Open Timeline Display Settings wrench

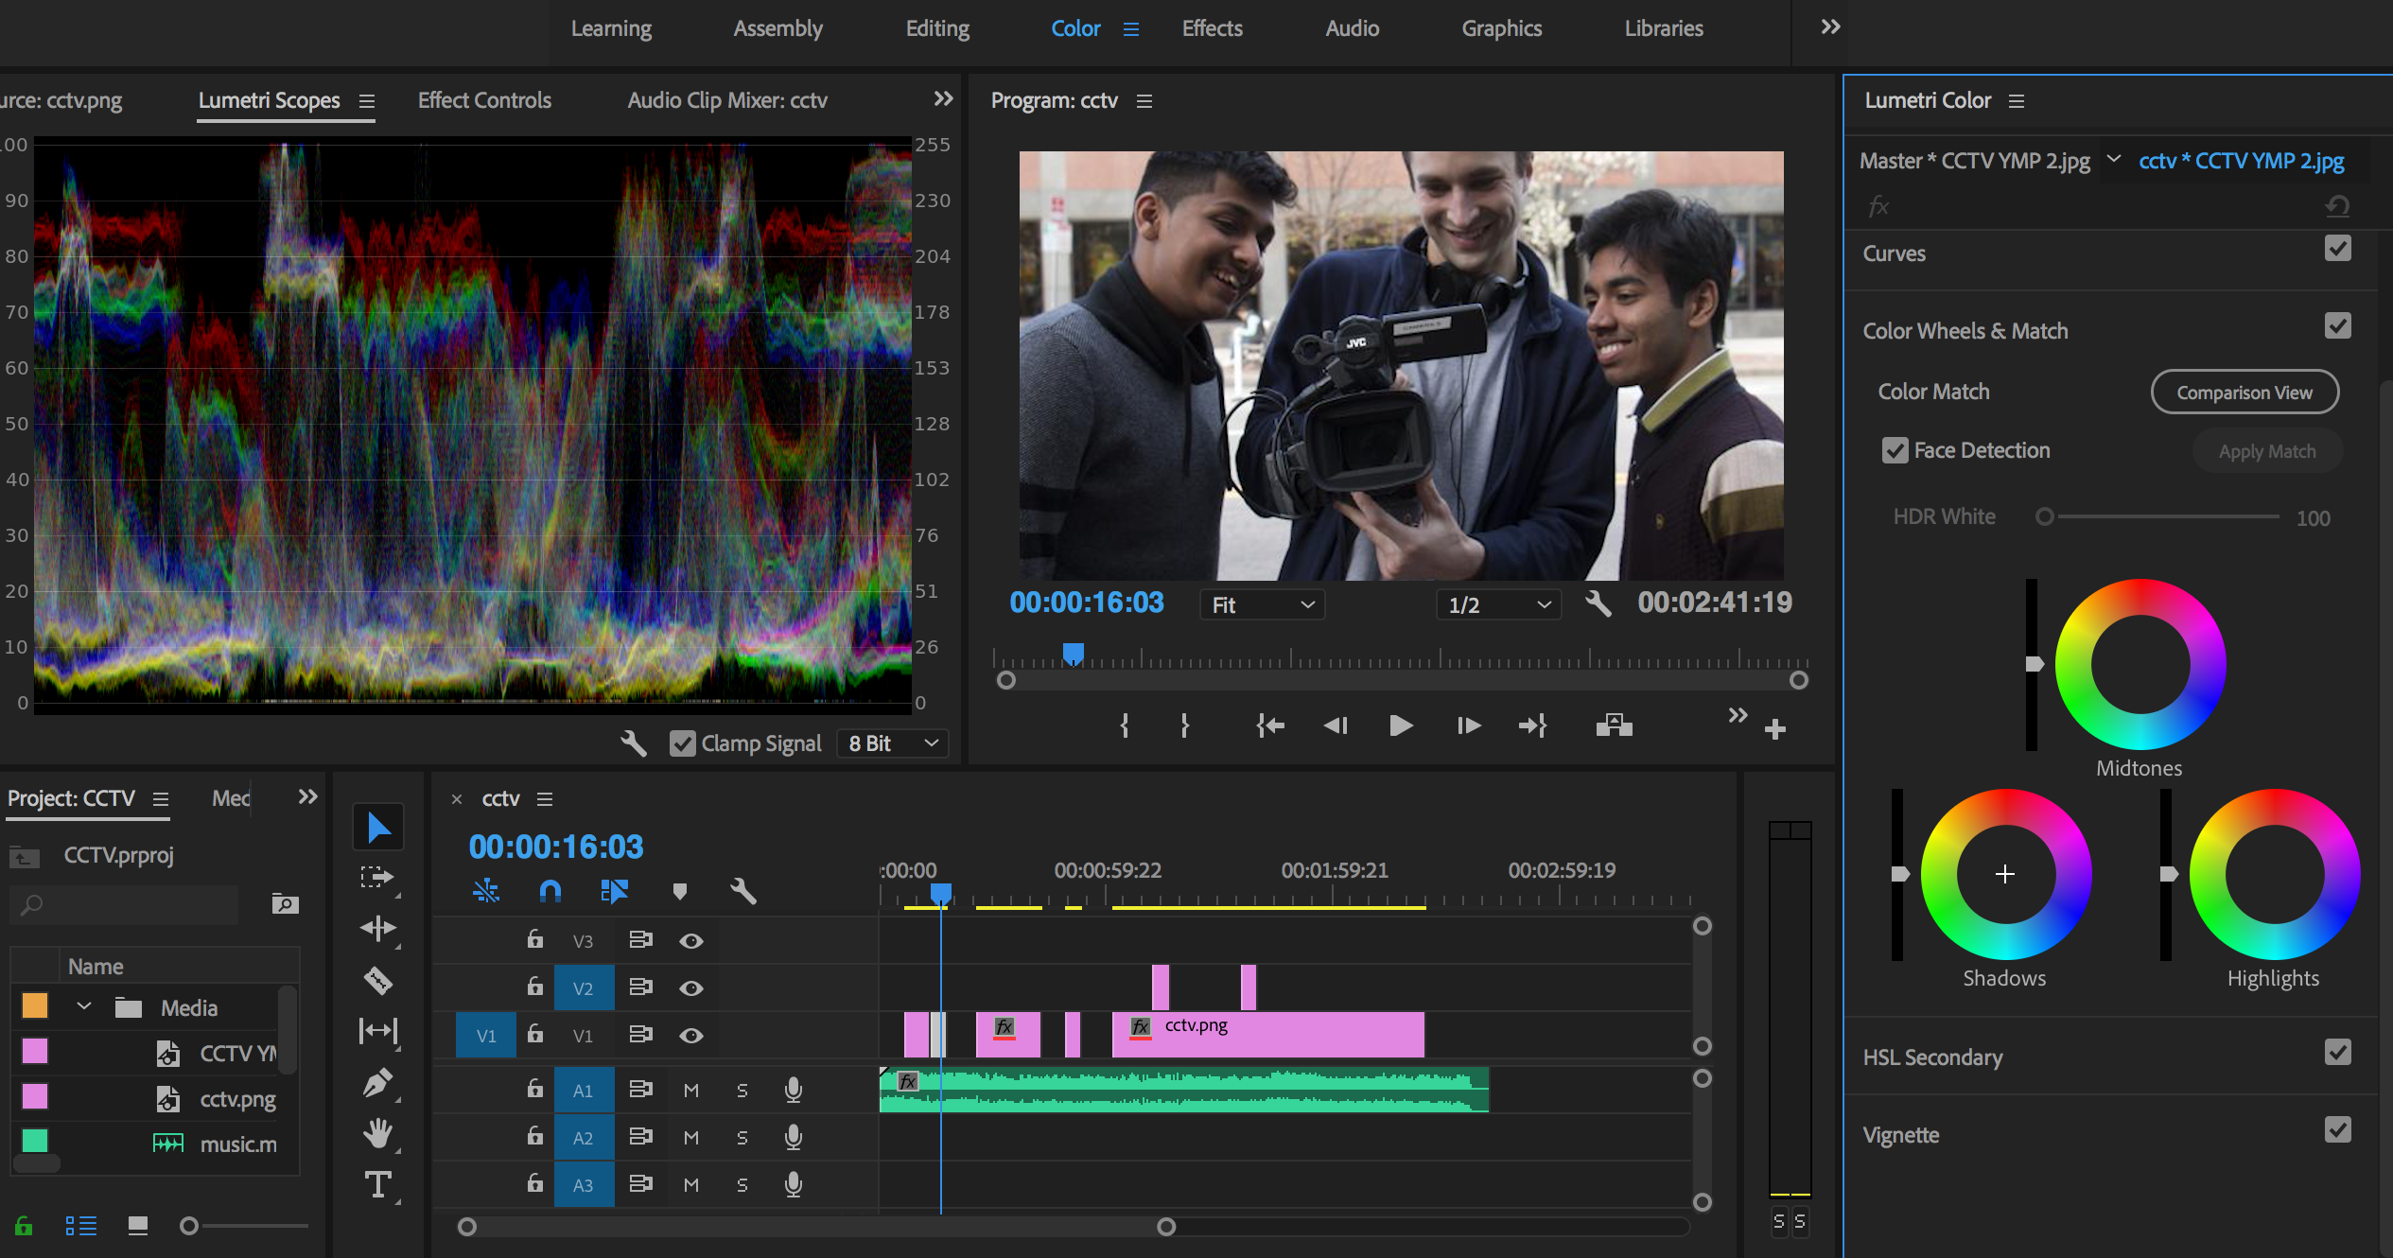[x=743, y=891]
